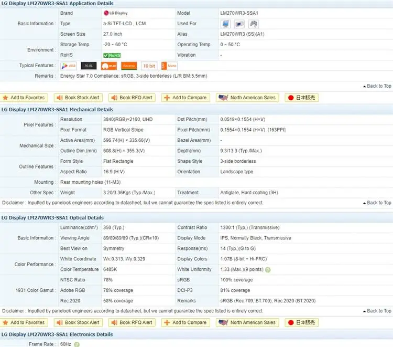Follow Back to Top link under Remarks

click(x=377, y=86)
